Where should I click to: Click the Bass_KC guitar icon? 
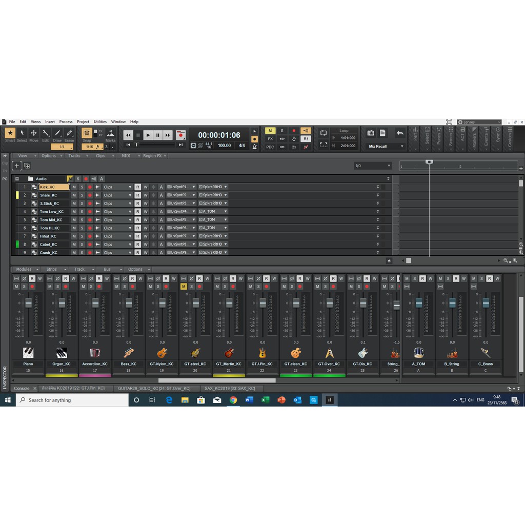[128, 353]
